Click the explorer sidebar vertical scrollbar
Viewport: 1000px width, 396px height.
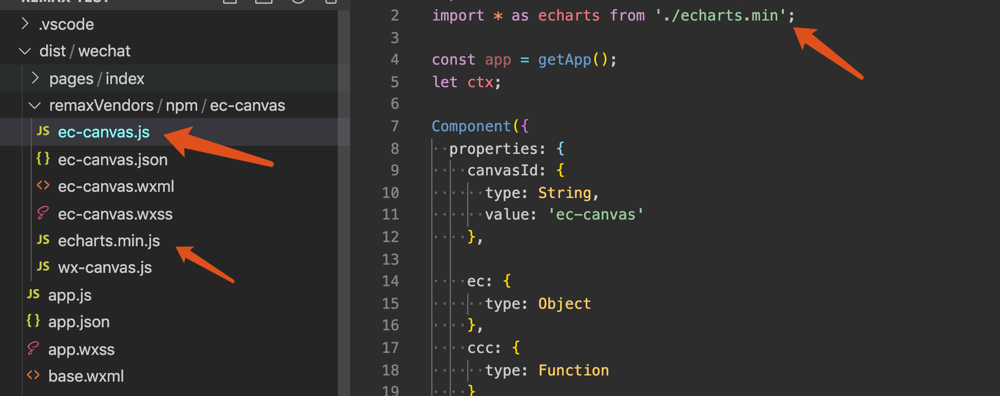[x=343, y=203]
